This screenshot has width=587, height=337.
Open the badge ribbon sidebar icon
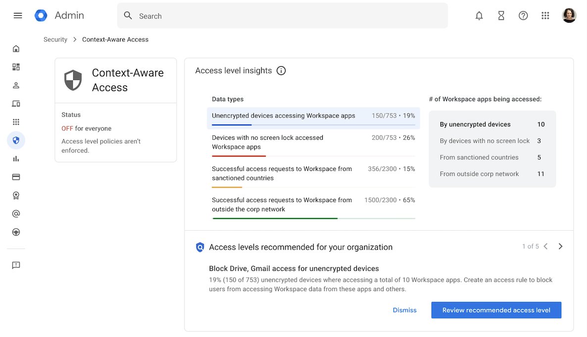point(16,195)
